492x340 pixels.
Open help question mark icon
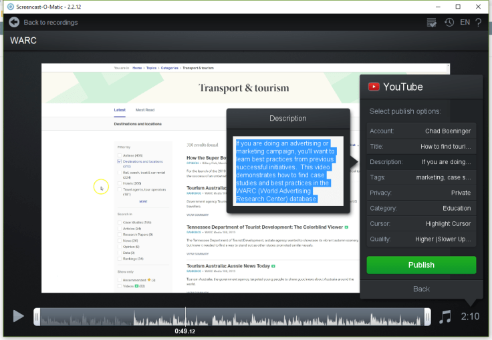[x=479, y=22]
